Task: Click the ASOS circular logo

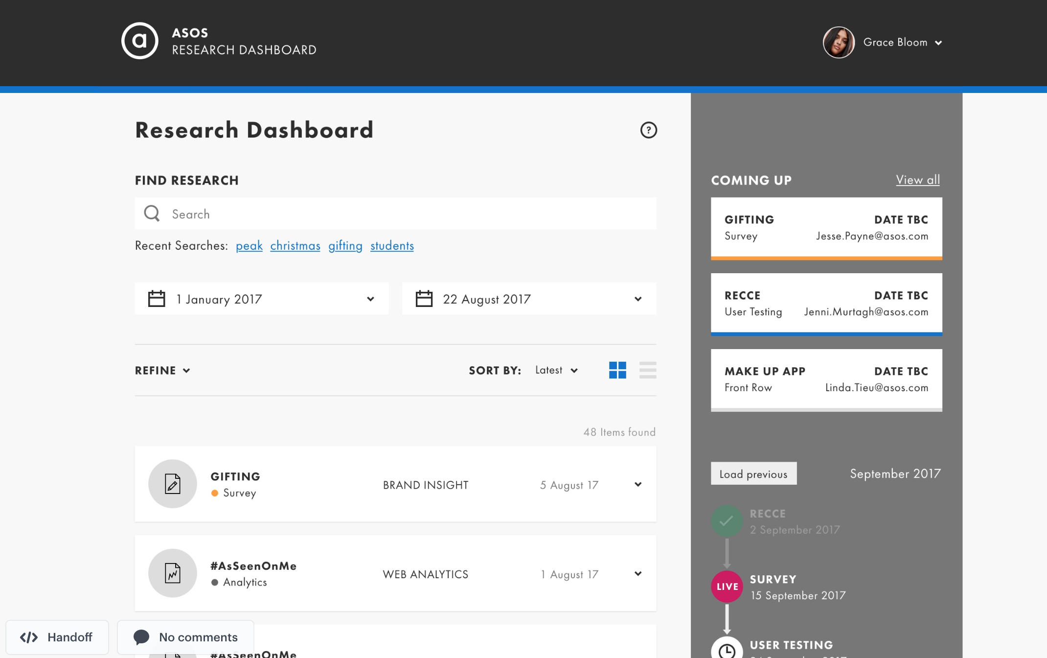Action: coord(140,41)
